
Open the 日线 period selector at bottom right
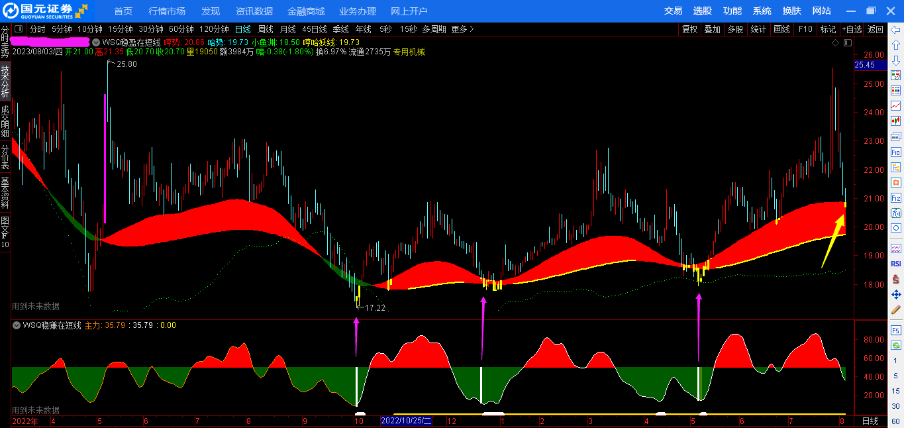click(870, 421)
